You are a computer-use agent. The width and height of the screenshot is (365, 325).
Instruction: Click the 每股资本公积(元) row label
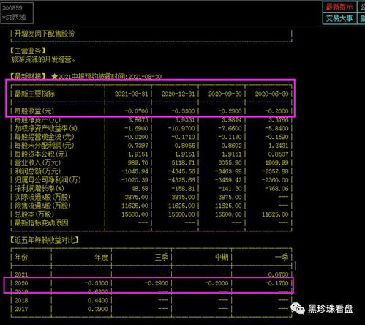tap(41, 154)
